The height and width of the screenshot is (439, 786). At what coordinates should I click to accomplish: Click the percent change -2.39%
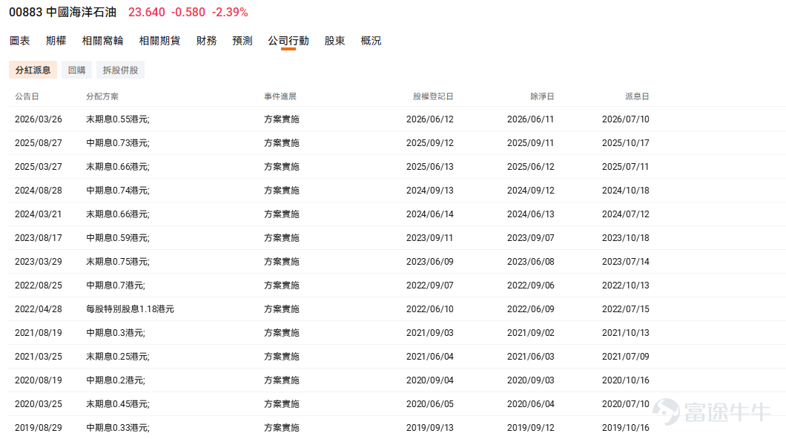point(230,12)
